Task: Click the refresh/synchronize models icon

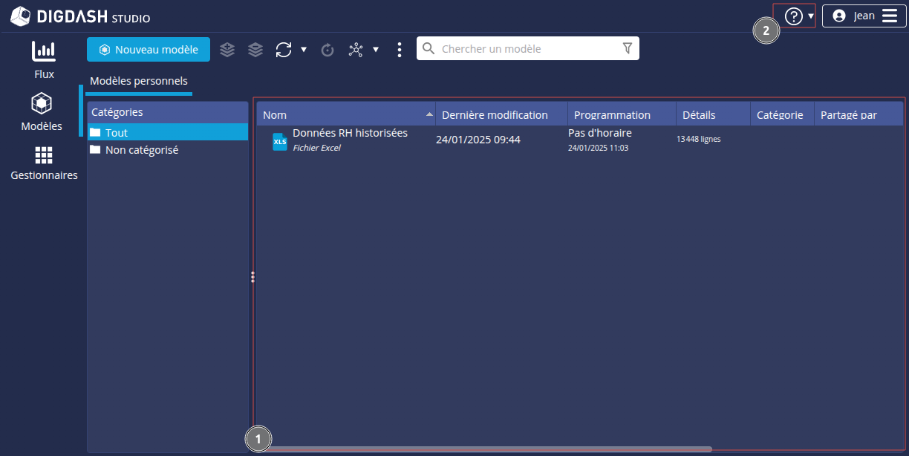Action: [283, 50]
